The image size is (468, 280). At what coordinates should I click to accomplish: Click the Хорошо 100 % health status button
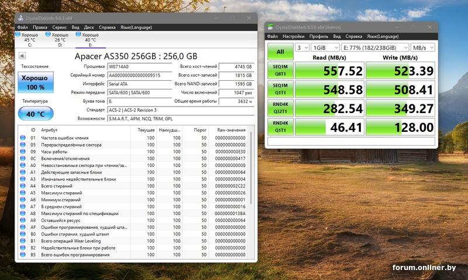[x=36, y=82]
